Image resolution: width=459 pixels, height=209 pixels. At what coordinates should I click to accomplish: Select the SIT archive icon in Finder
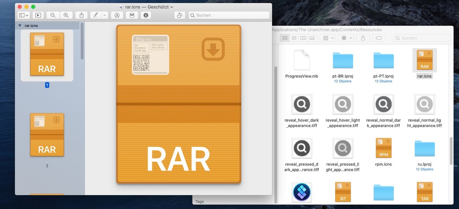click(343, 192)
